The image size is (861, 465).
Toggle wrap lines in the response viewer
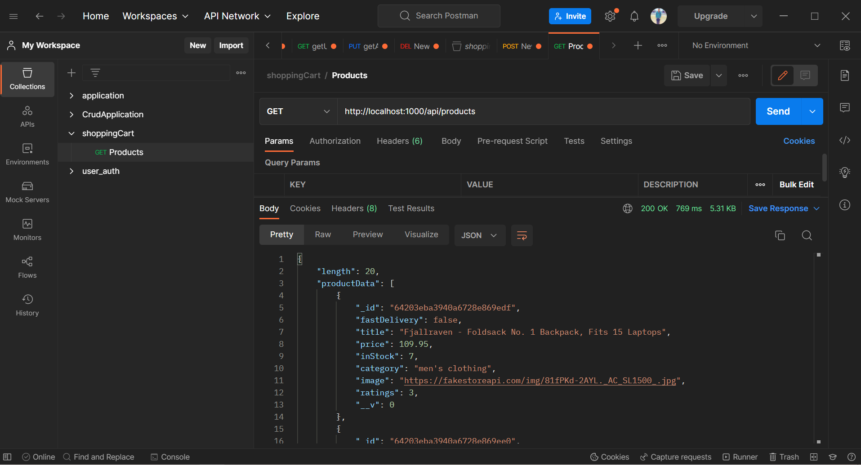coord(521,235)
